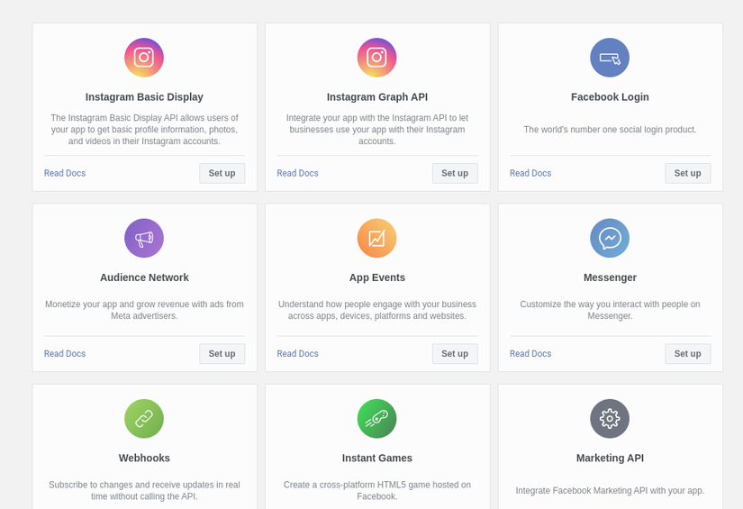
Task: Click the Marketing API gear icon
Action: pos(610,419)
